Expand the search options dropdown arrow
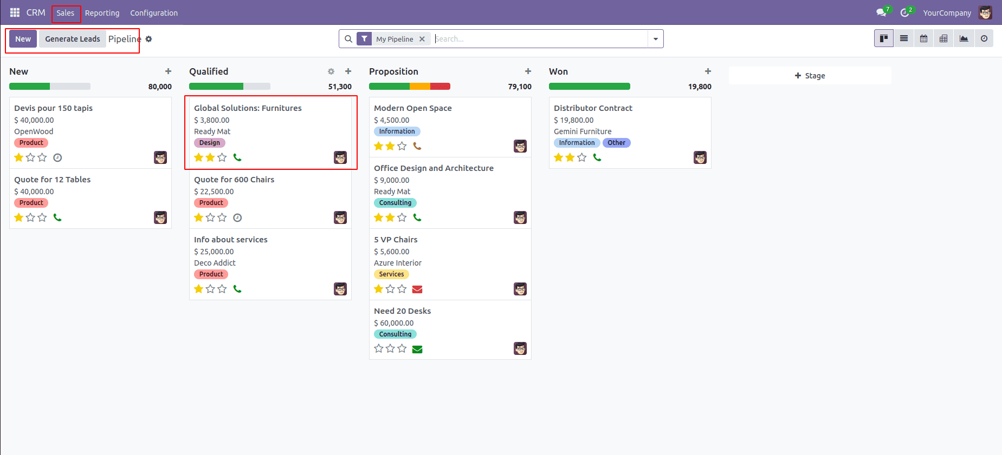 (656, 39)
